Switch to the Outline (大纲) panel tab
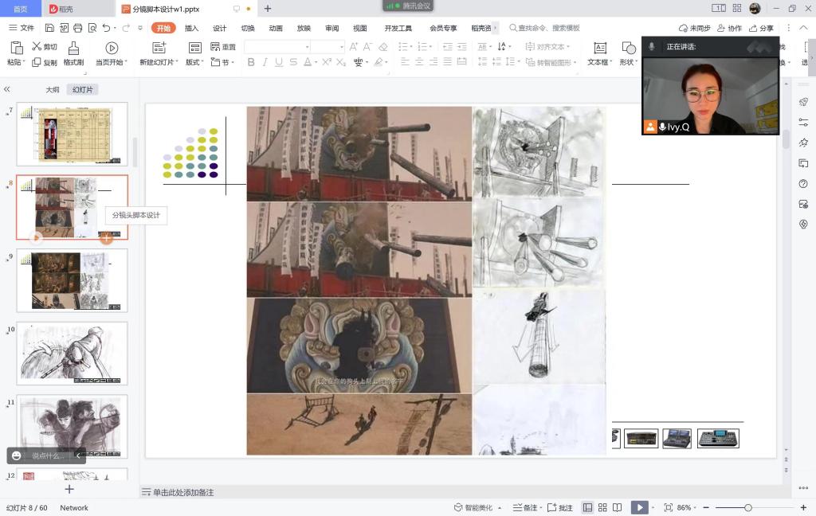 (52, 90)
